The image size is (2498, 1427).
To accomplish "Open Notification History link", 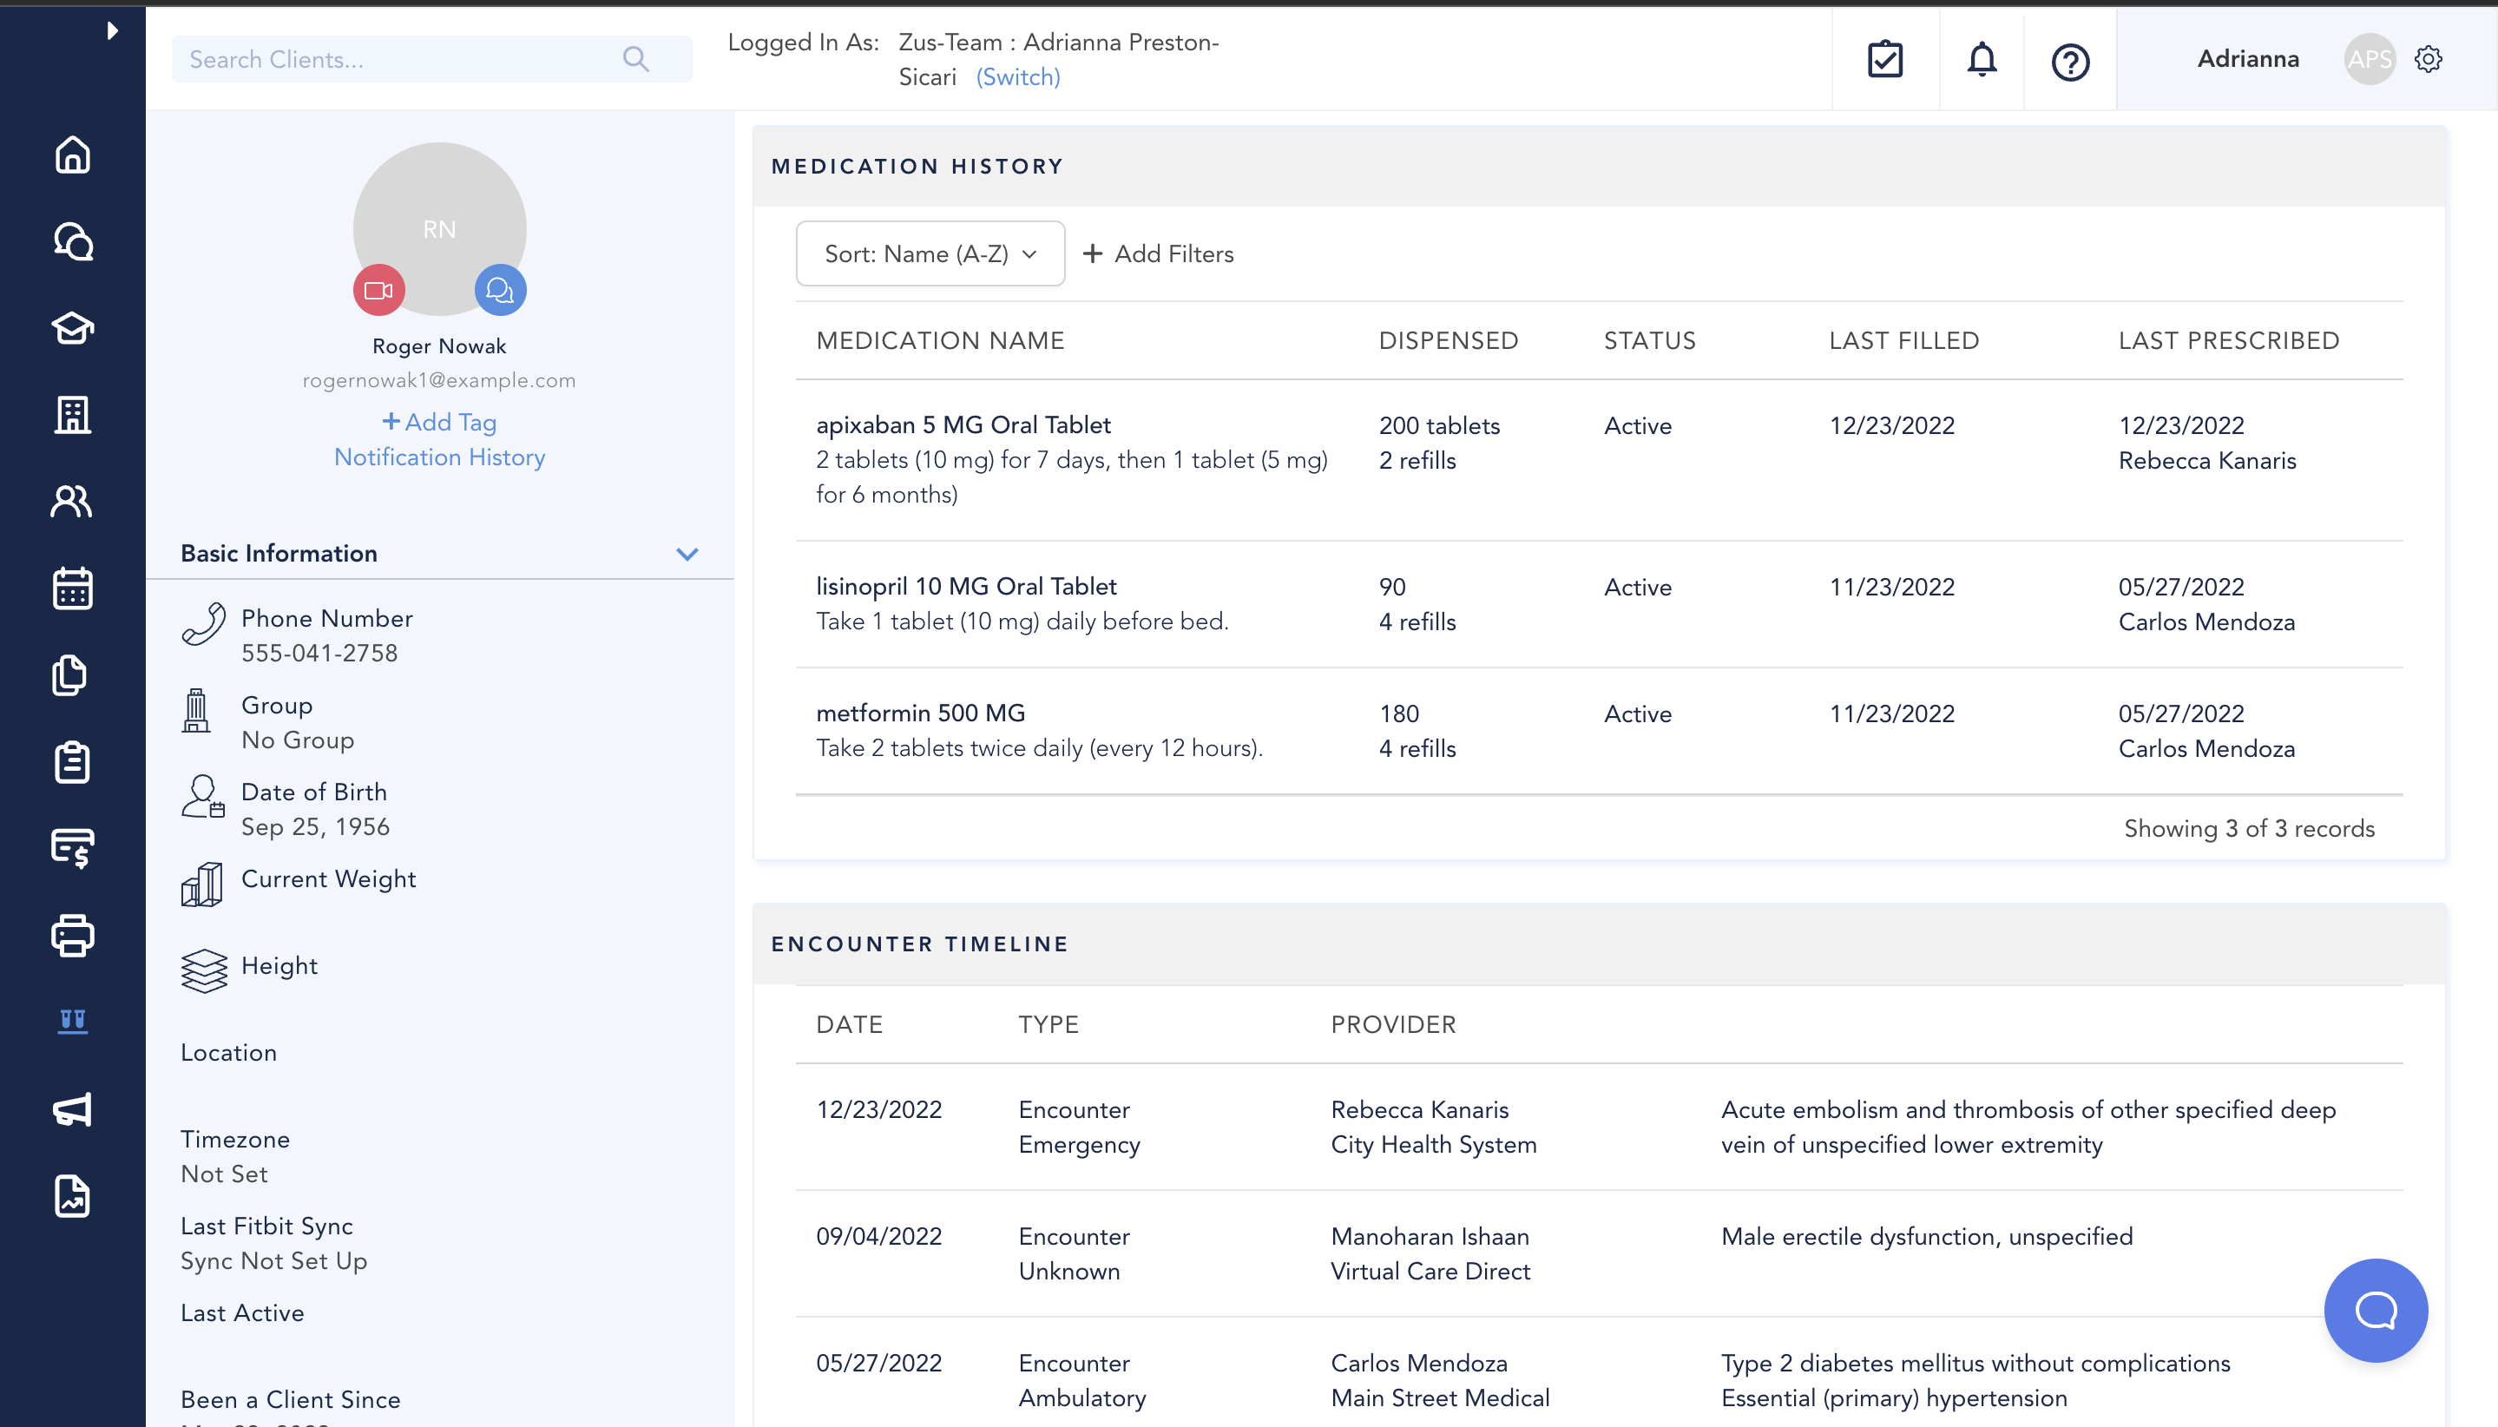I will coord(439,457).
